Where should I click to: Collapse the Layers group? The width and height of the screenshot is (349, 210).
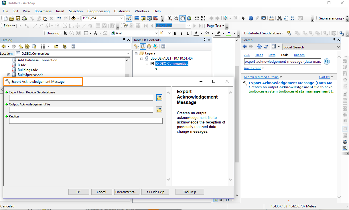(136, 53)
